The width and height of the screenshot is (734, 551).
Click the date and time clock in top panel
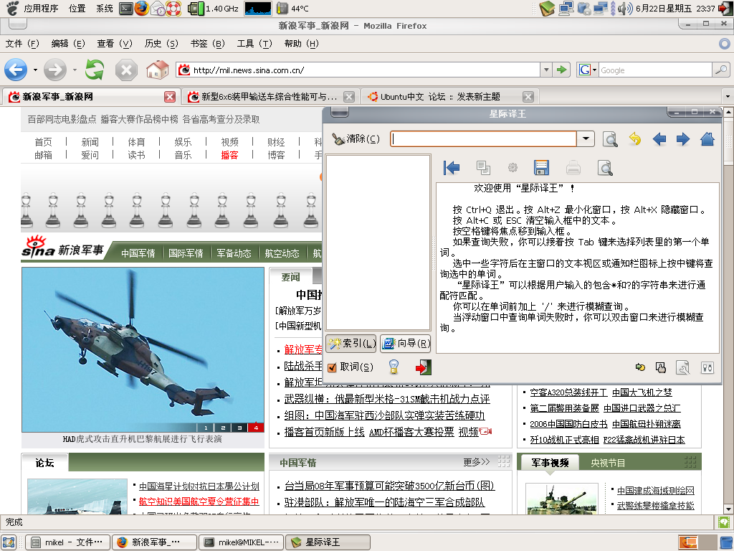(675, 9)
